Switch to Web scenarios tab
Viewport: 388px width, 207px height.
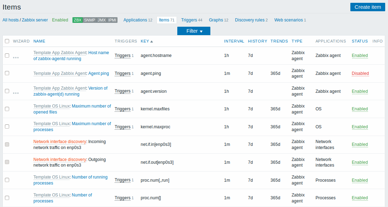pos(290,20)
